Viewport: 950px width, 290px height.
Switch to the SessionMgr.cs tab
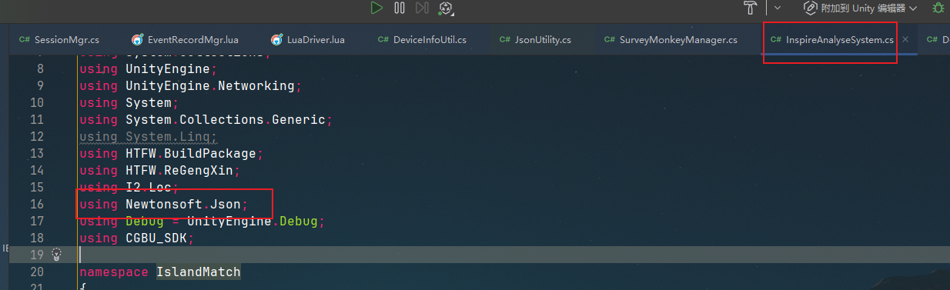(60, 39)
